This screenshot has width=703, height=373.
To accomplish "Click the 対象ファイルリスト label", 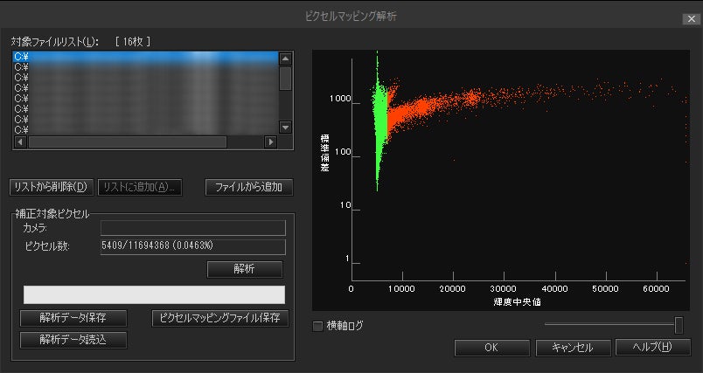I will pyautogui.click(x=55, y=42).
